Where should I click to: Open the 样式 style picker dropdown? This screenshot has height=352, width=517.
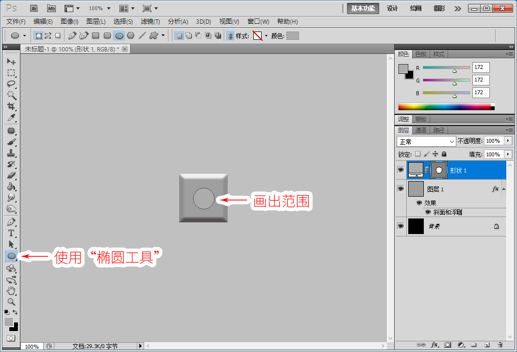tap(266, 35)
